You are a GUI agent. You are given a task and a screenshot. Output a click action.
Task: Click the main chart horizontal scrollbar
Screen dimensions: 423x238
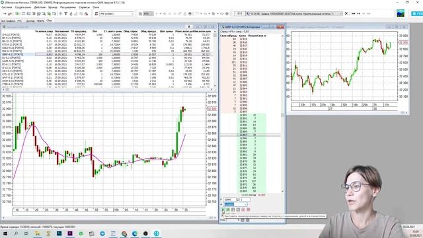106,218
